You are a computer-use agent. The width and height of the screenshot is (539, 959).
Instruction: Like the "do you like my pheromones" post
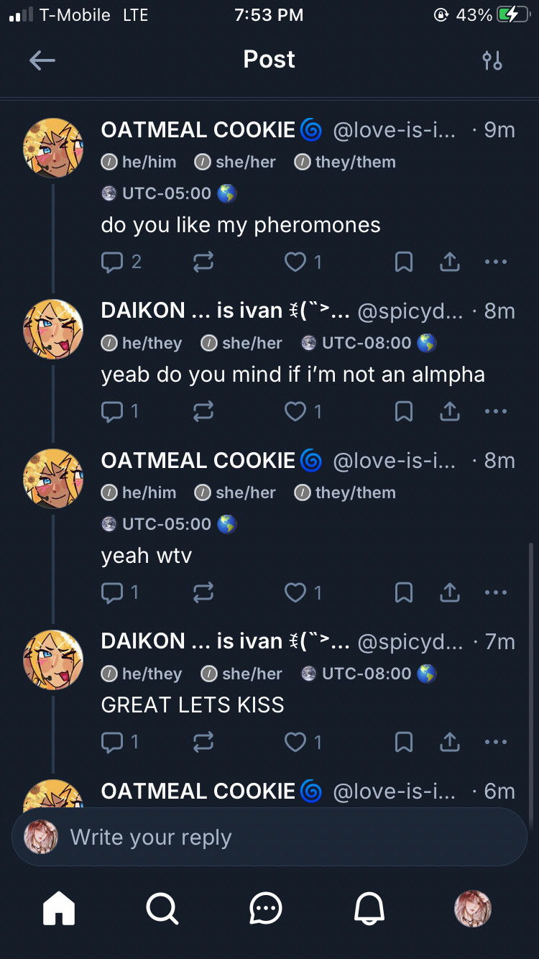(x=295, y=262)
